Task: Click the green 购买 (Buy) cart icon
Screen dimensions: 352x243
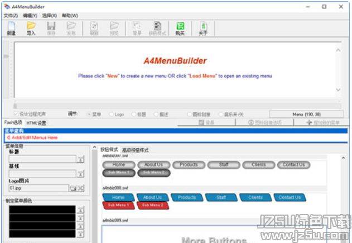Action: pos(180,28)
